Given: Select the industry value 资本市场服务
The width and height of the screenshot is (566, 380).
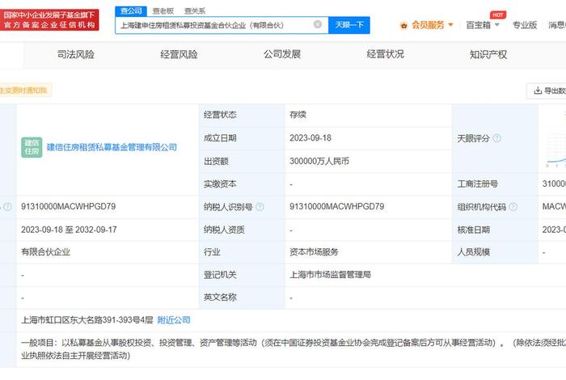Looking at the screenshot, I should [x=314, y=252].
